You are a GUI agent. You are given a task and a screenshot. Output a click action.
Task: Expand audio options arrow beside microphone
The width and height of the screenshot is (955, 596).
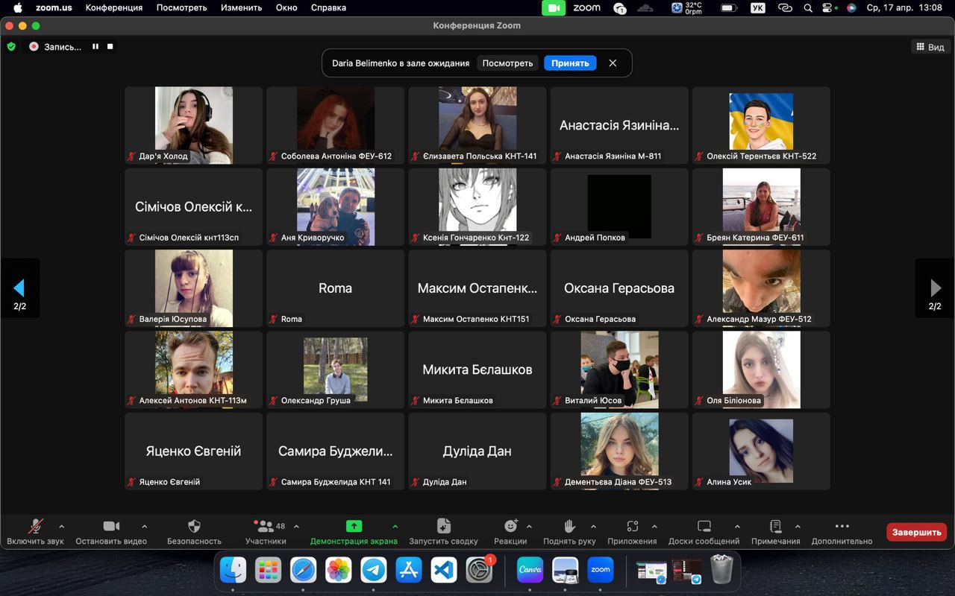(x=61, y=527)
